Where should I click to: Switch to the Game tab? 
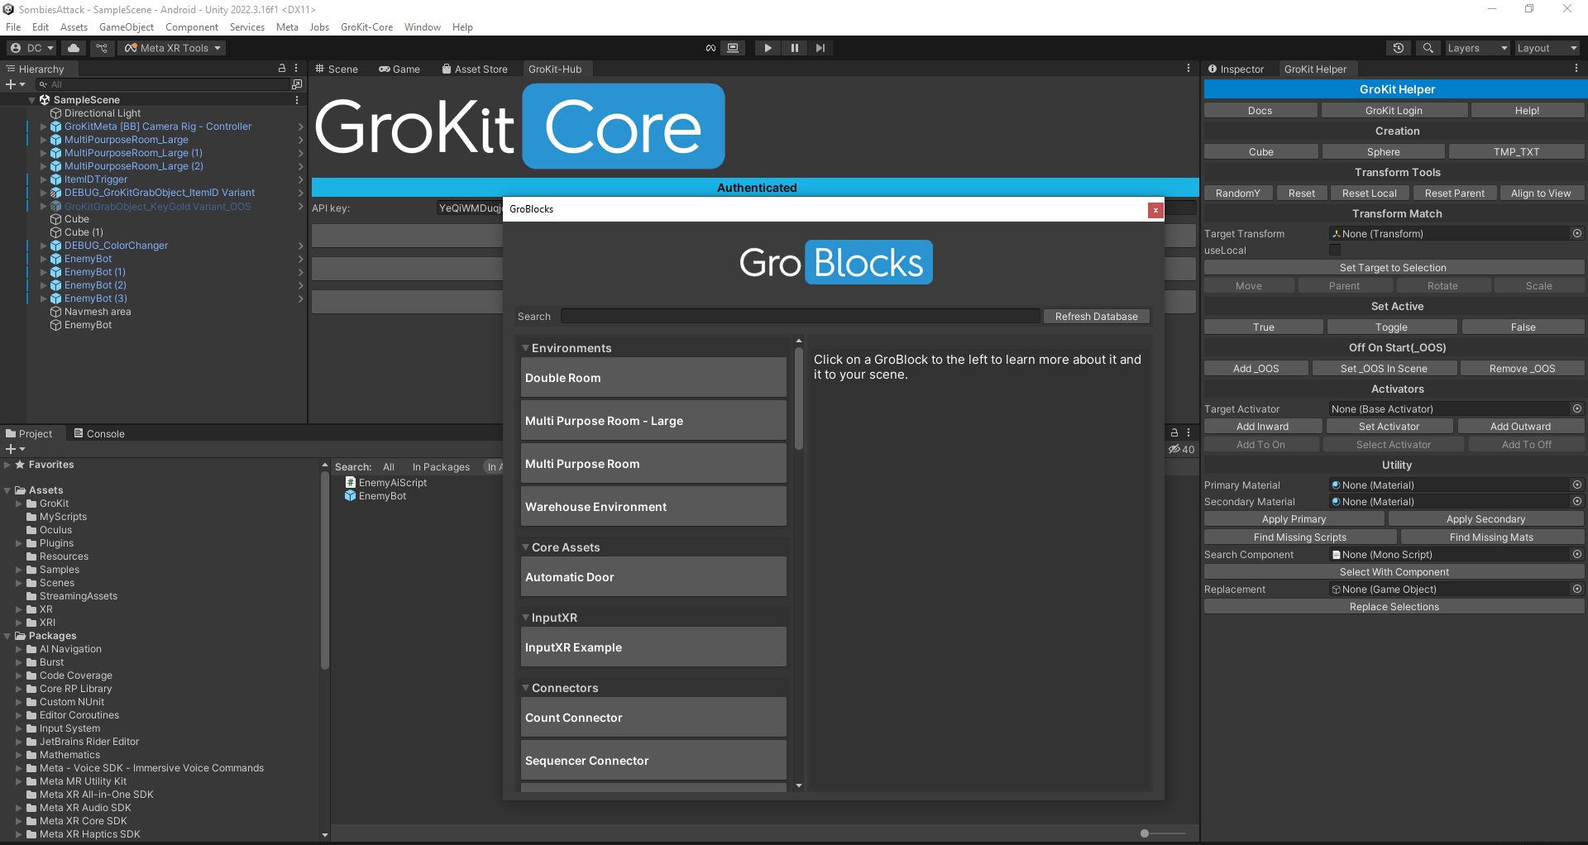point(399,69)
